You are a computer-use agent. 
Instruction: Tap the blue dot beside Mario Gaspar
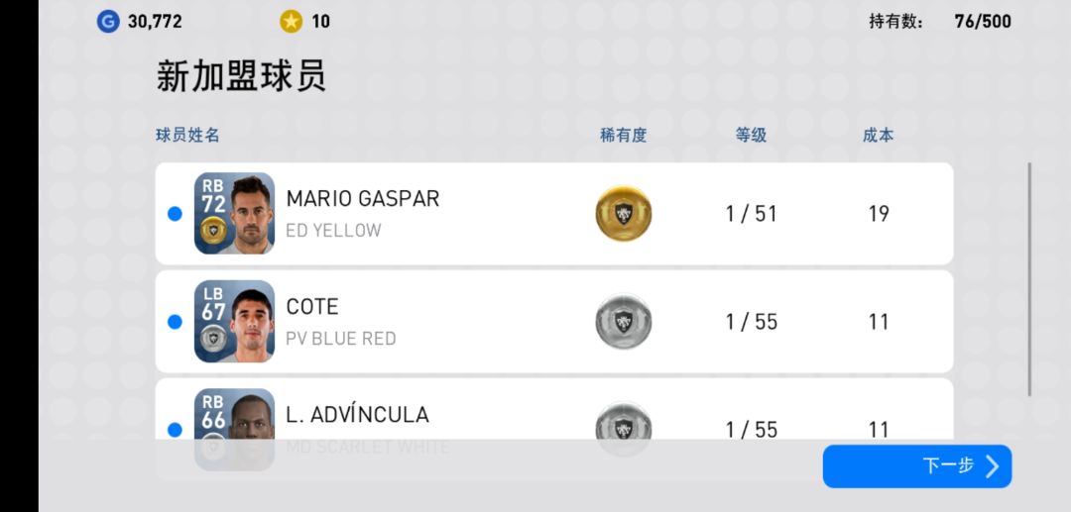pyautogui.click(x=175, y=213)
